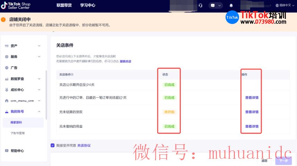Click the 关店条件 page heading
Viewport: 297px width, 166px height.
(65, 45)
